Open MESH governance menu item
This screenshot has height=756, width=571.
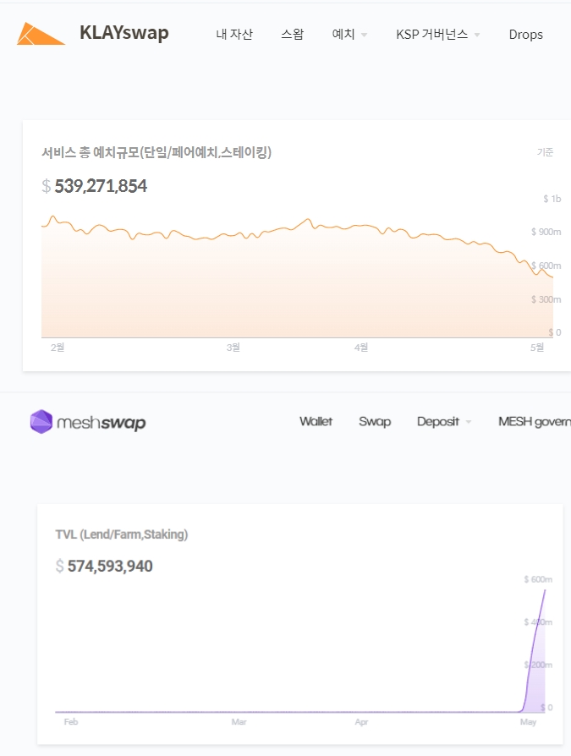(x=535, y=422)
